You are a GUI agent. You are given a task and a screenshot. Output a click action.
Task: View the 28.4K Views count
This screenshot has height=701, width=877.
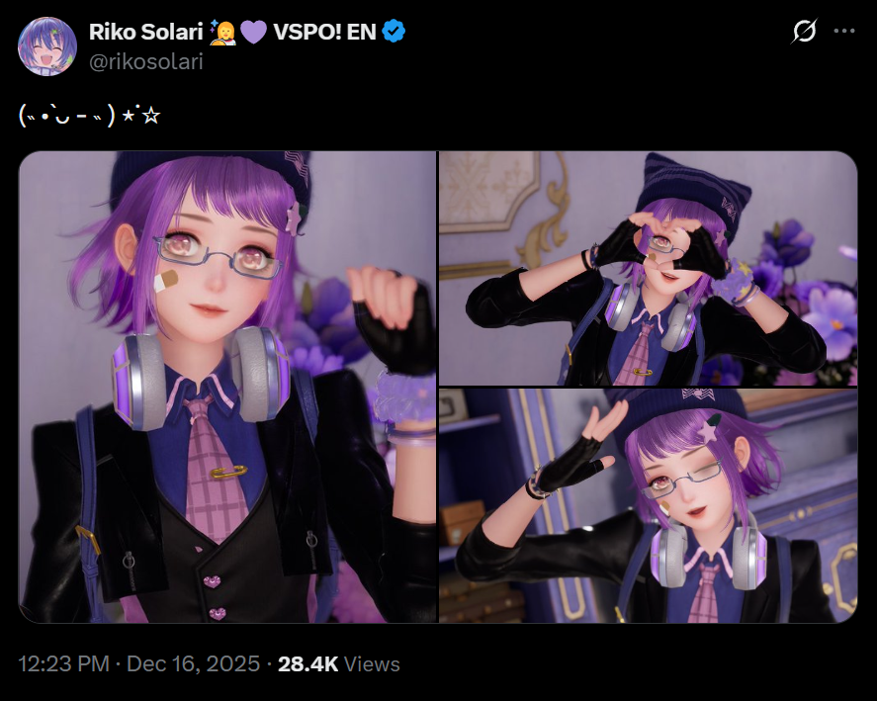(x=339, y=664)
